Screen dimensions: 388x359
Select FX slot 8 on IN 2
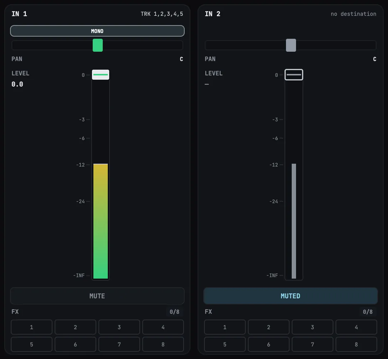(x=356, y=344)
